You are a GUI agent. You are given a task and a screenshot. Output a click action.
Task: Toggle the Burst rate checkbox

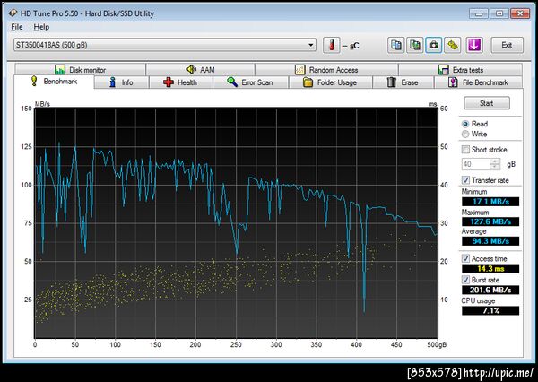(x=465, y=280)
